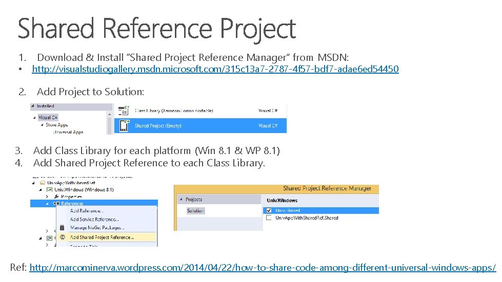Collapse the Visual C# tree node
Viewport: 502px width, 282px height.
34,118
